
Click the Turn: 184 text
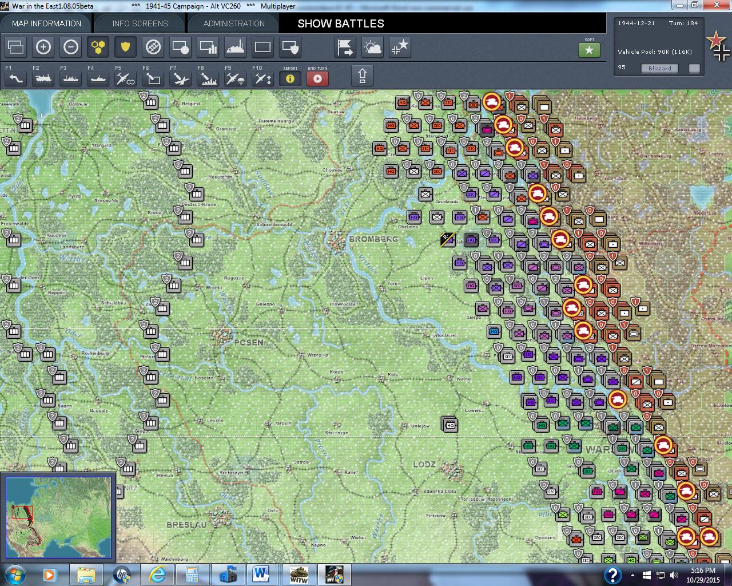tap(683, 23)
